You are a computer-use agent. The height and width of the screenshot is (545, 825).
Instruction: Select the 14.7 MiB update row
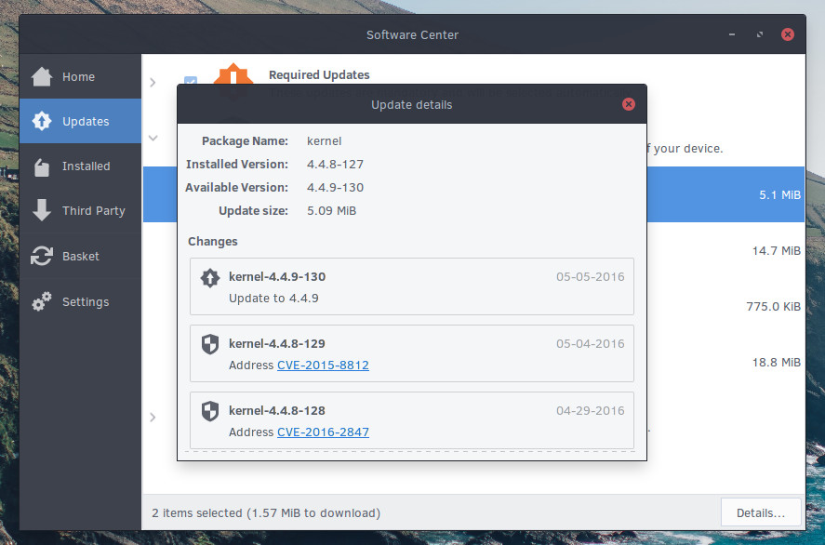[x=725, y=251]
